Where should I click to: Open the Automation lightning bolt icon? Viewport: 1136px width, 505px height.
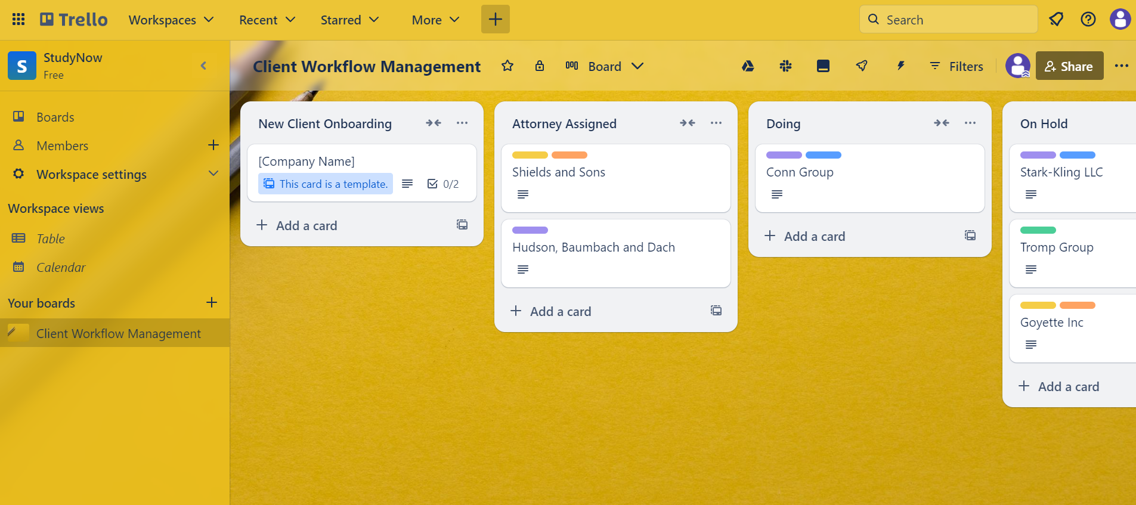click(900, 66)
